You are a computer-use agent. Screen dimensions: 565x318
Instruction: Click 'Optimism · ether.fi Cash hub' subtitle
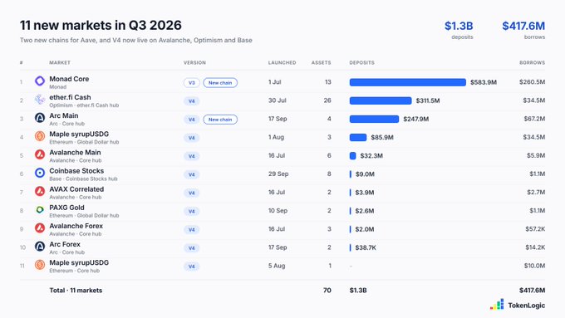tap(84, 105)
